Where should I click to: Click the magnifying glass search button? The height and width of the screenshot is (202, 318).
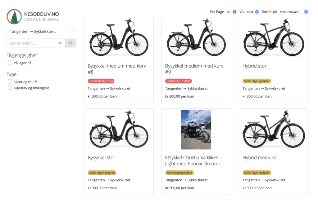(70, 43)
